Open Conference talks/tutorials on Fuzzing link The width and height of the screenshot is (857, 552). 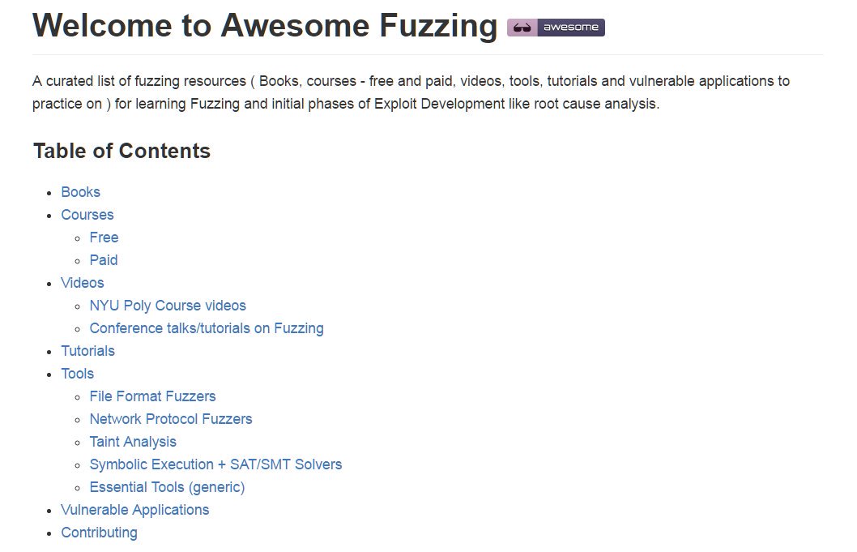coord(207,328)
